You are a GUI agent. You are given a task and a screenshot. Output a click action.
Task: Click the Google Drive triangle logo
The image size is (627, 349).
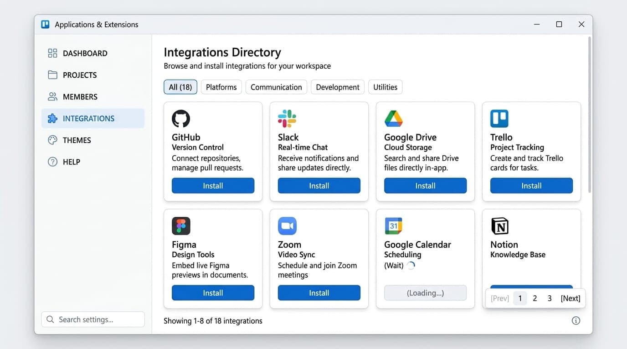click(393, 119)
